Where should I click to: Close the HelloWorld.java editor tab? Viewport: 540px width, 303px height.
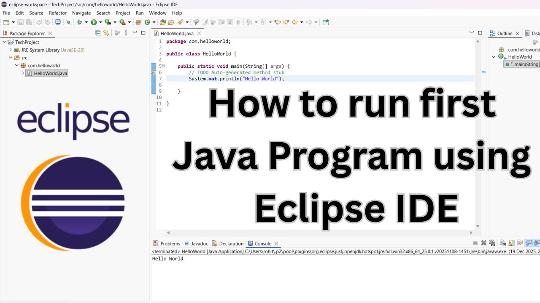pyautogui.click(x=199, y=33)
